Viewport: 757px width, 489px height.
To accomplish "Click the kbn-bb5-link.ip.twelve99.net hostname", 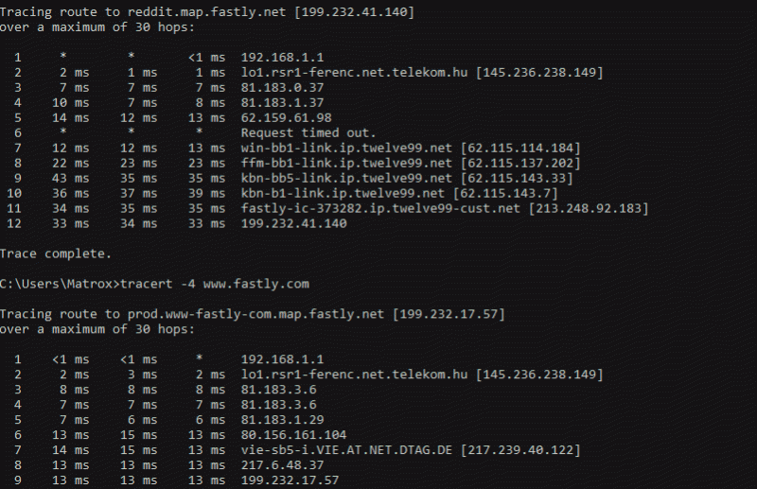I will [346, 178].
